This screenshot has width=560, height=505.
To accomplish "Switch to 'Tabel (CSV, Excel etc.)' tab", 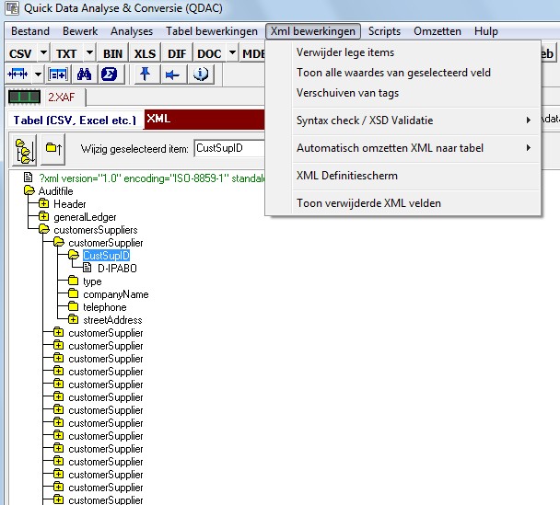I will [x=74, y=120].
